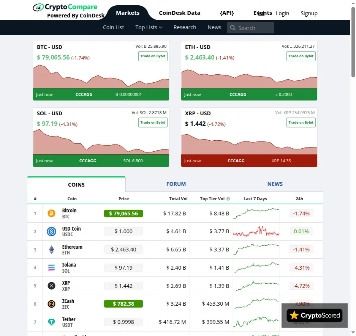The width and height of the screenshot is (356, 336).
Task: Click the BTC - USD price chart
Action: (101, 77)
